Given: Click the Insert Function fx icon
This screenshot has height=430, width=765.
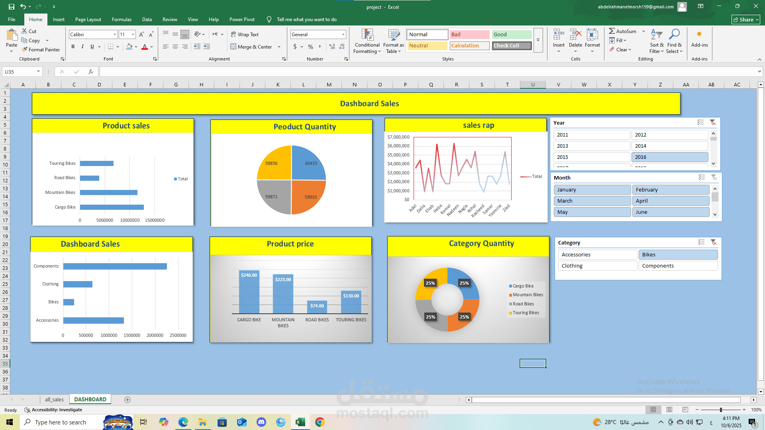Looking at the screenshot, I should (x=91, y=72).
